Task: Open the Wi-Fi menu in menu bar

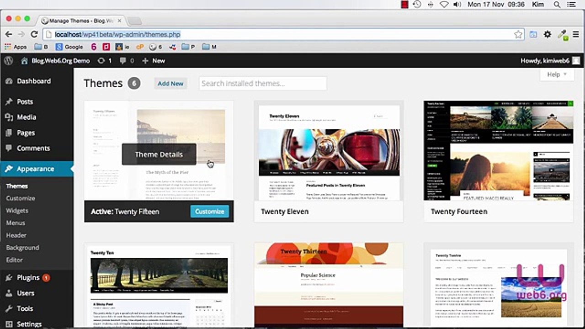Action: tap(444, 5)
